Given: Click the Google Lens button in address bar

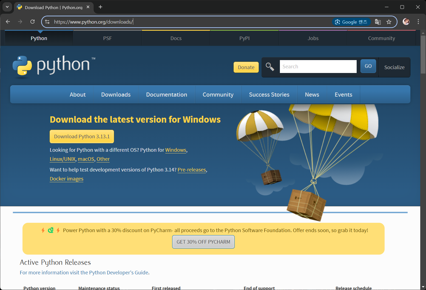Looking at the screenshot, I should point(351,22).
